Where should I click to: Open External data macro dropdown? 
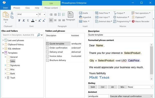pos(111,21)
